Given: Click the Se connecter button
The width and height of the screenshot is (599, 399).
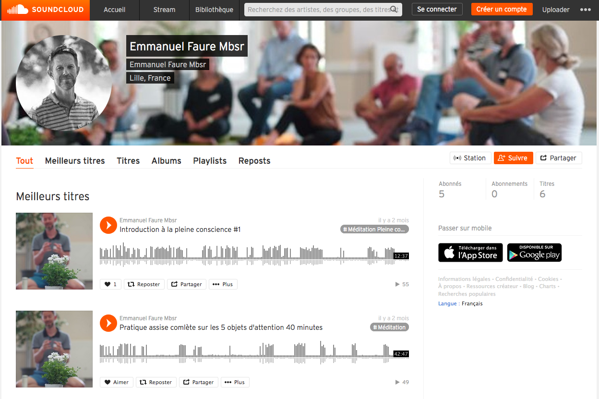Looking at the screenshot, I should (437, 9).
